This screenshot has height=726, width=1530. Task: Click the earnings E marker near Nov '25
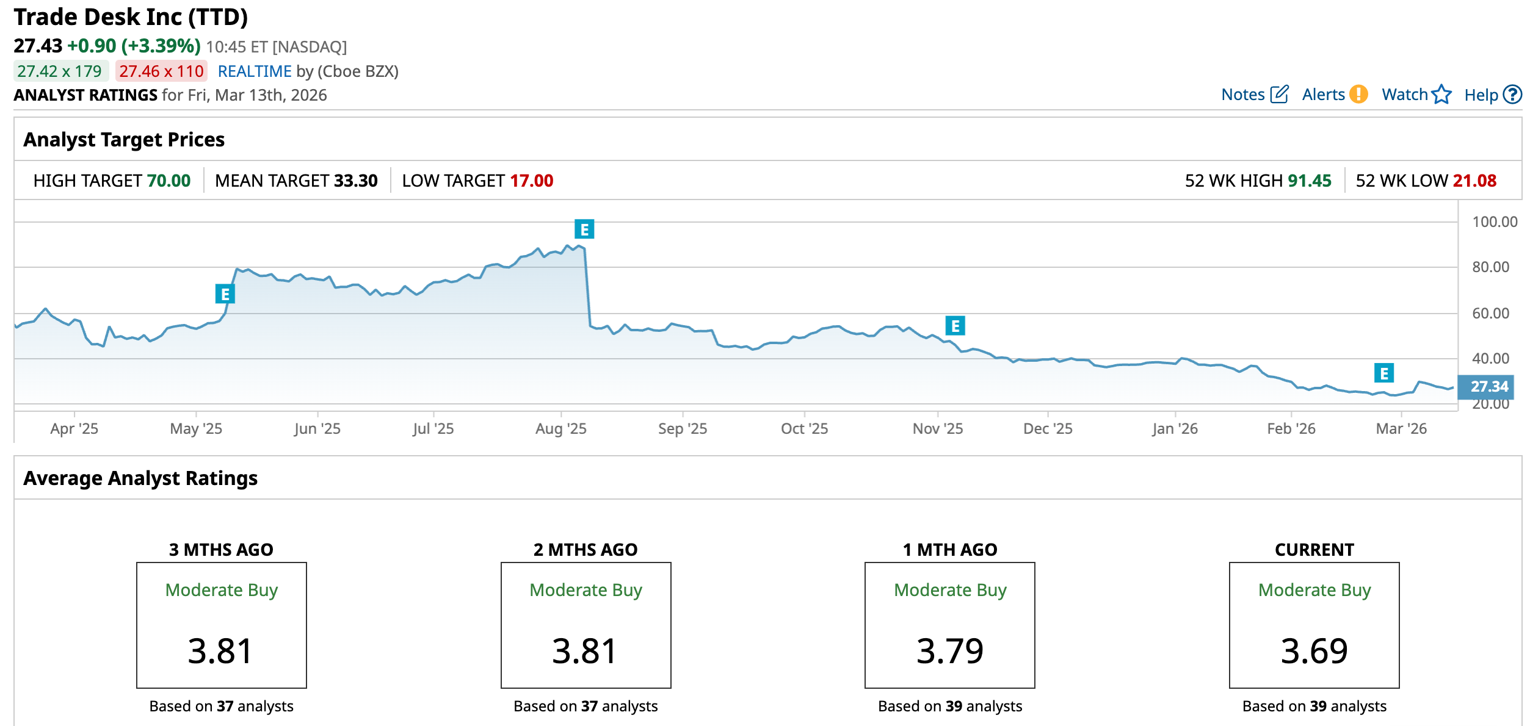(955, 326)
